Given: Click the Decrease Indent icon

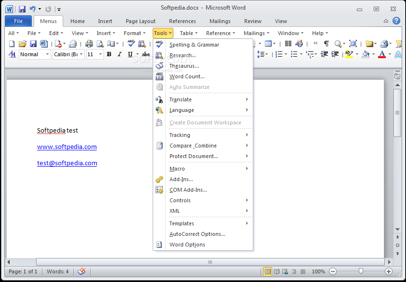Looking at the screenshot, I should point(324,54).
